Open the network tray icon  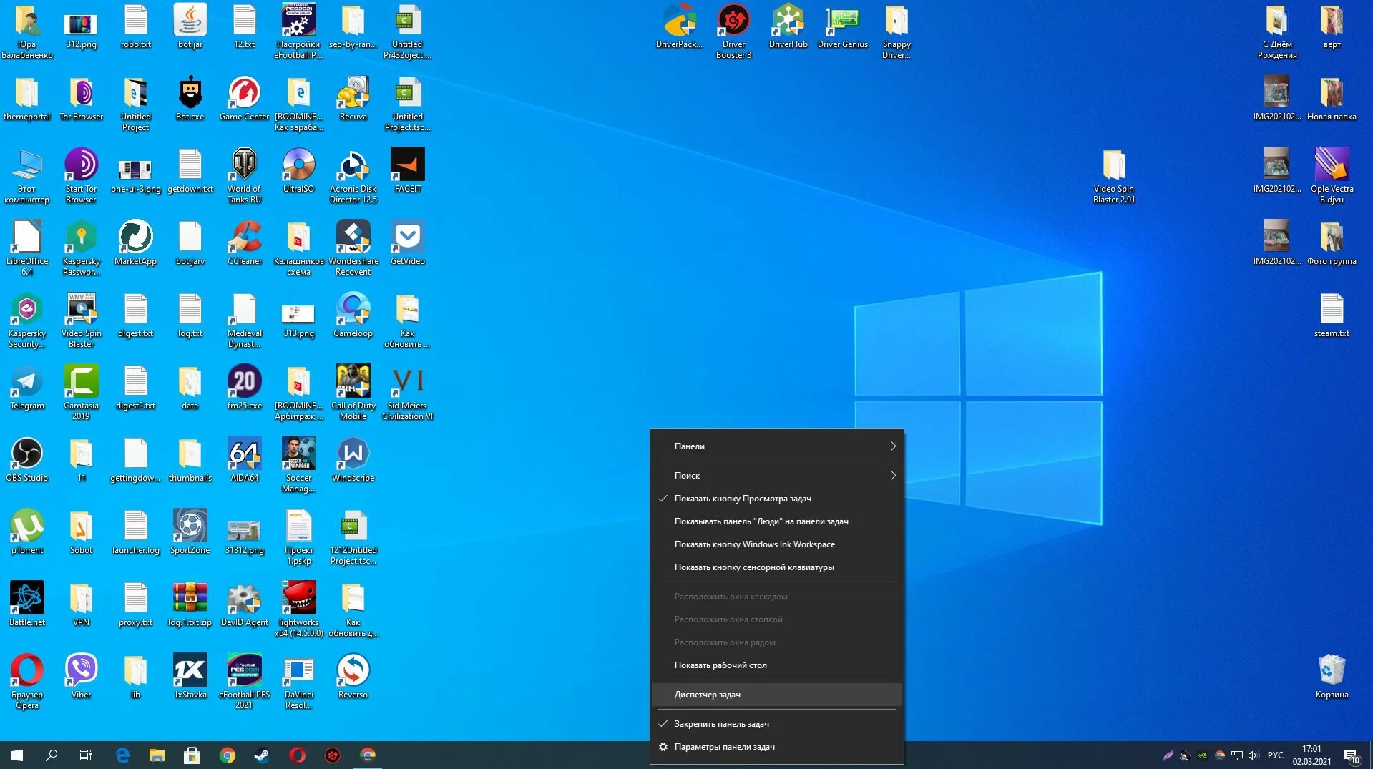pos(1236,755)
